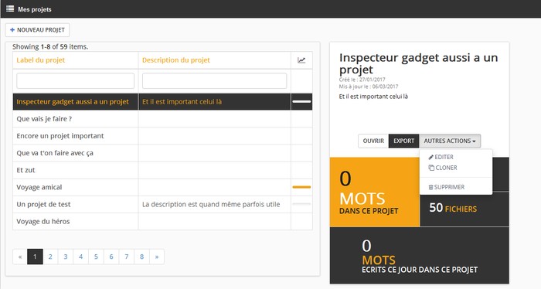Click the description Et il est important celui là in table
This screenshot has height=289, width=541.
[182, 102]
